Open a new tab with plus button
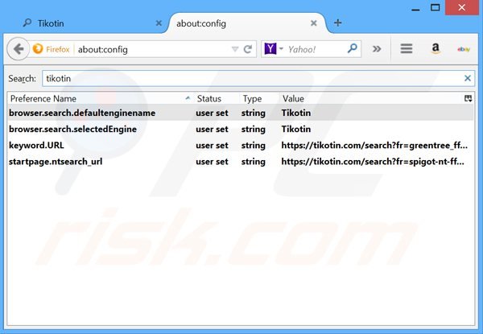Image resolution: width=483 pixels, height=334 pixels. point(337,23)
